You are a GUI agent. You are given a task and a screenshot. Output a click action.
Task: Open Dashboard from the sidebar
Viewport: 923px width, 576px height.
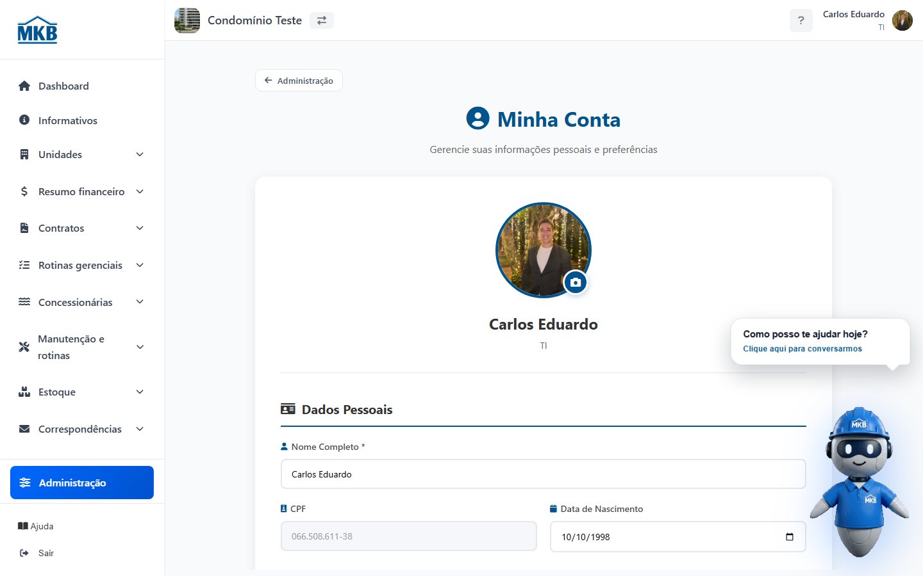pyautogui.click(x=82, y=86)
